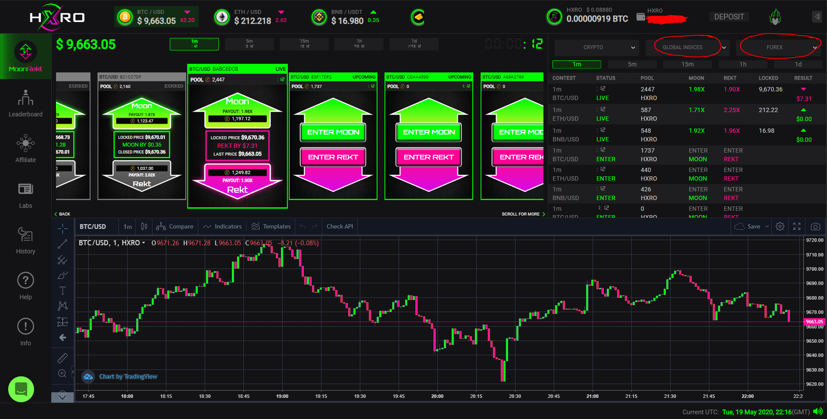Select the XABCD pattern tool
827x419 pixels.
tap(62, 306)
